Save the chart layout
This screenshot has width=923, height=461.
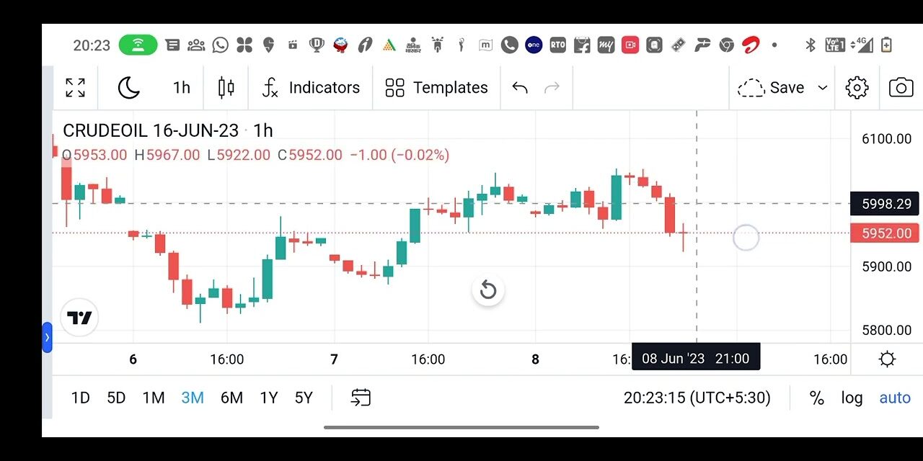tap(772, 88)
